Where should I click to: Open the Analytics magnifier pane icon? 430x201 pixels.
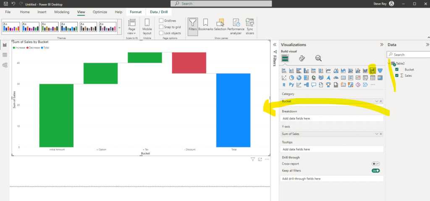318,58
